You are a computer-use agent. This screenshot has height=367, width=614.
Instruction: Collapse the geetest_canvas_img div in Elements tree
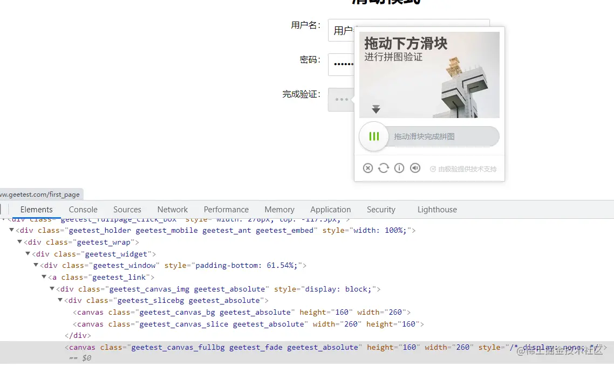tap(52, 288)
